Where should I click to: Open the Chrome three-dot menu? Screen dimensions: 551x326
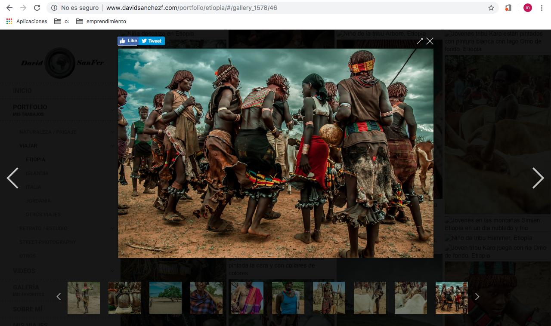tap(542, 8)
